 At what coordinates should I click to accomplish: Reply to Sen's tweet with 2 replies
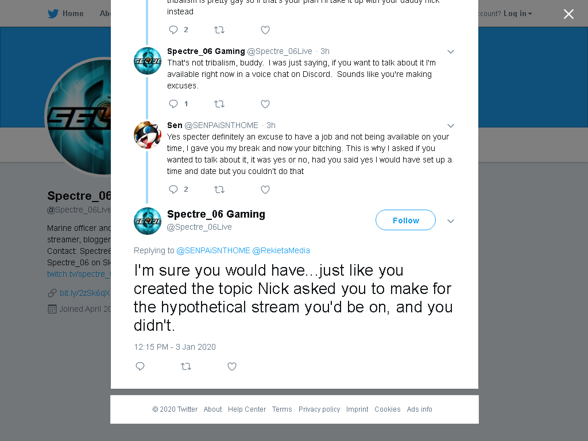point(173,189)
